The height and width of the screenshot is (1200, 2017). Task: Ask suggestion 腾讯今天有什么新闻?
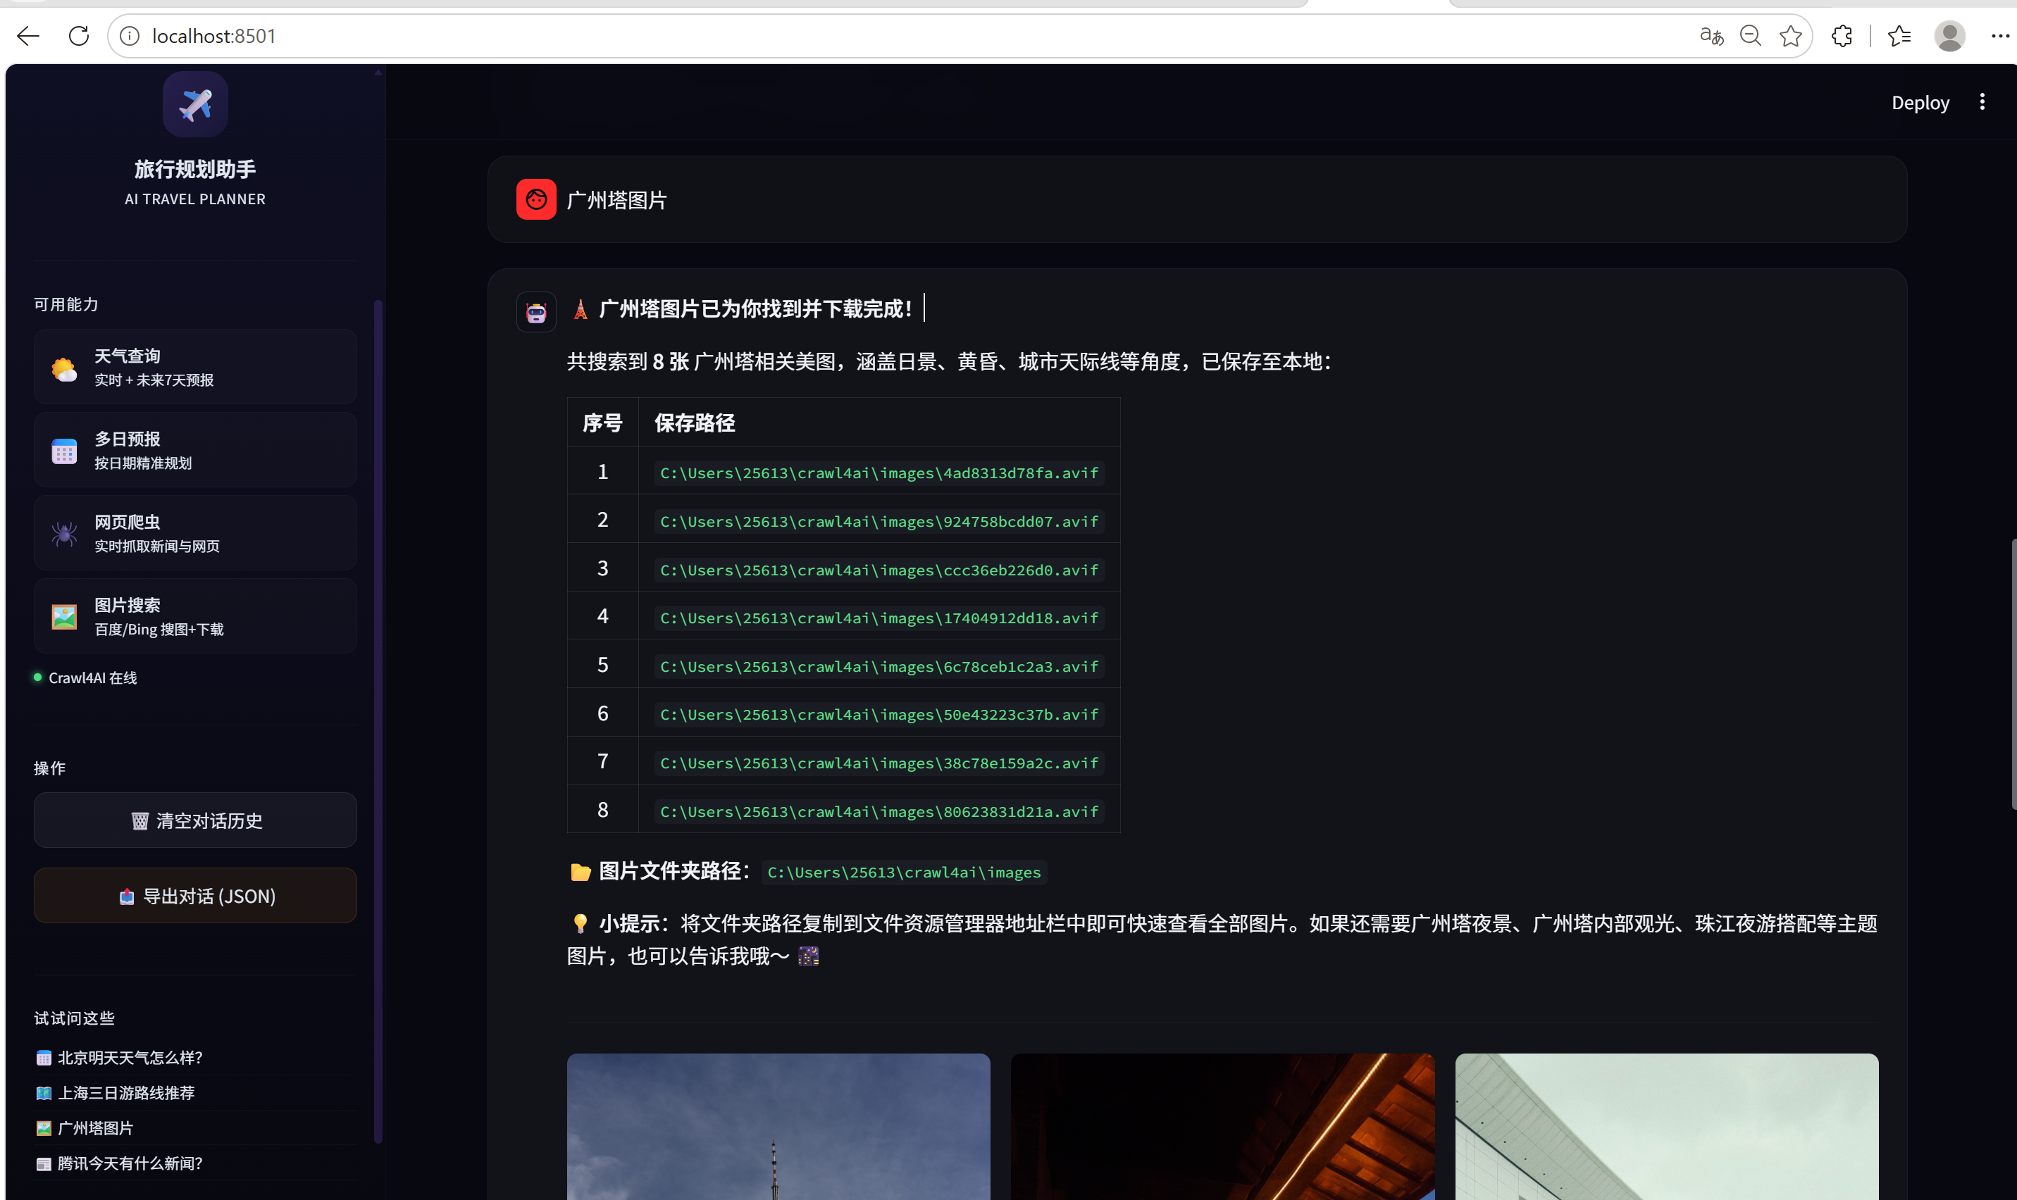click(x=120, y=1163)
